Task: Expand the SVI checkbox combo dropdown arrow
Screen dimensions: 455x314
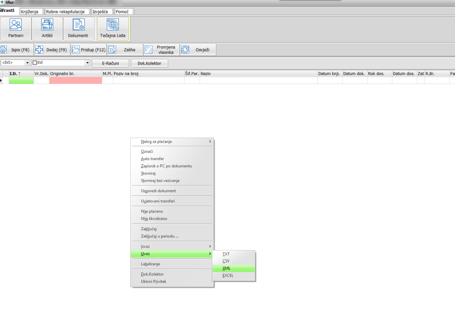Action: tap(87, 63)
